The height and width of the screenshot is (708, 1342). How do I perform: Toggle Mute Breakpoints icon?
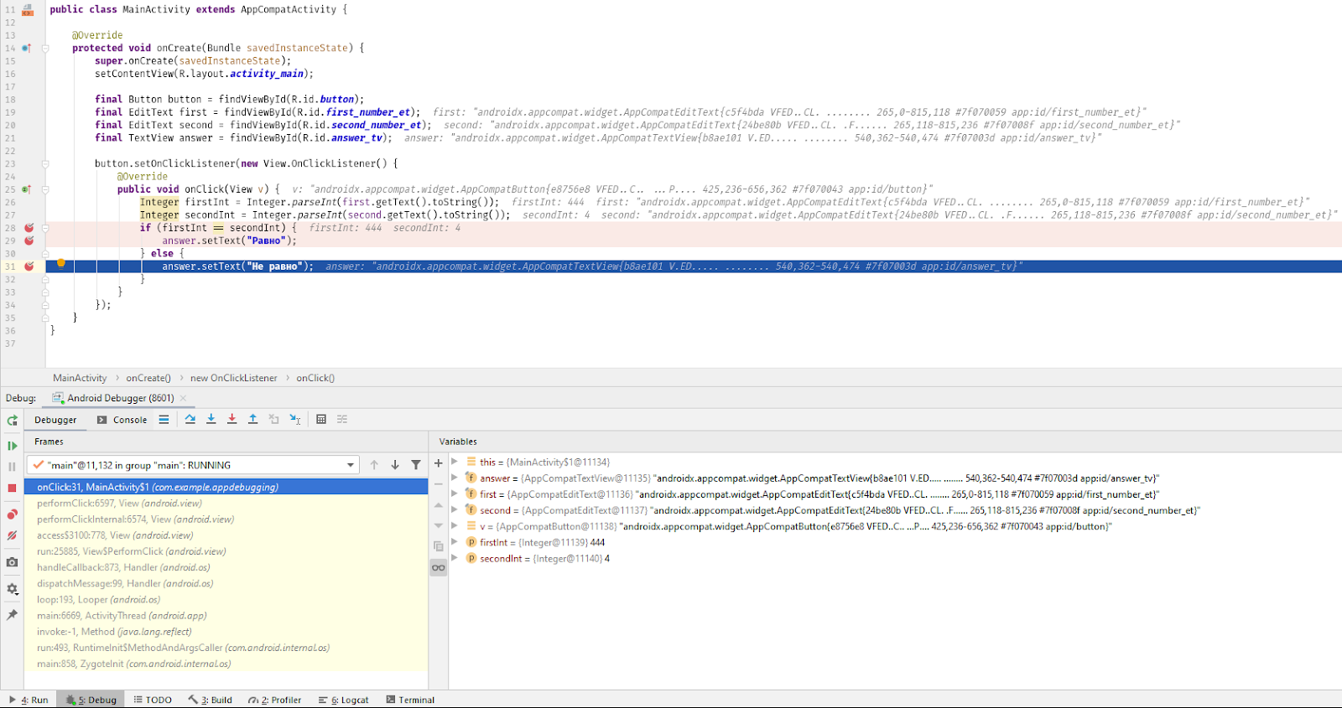pos(12,535)
